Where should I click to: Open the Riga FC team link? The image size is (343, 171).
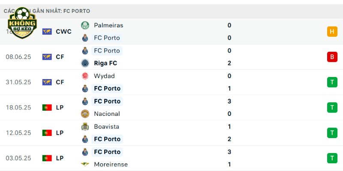[x=105, y=63]
